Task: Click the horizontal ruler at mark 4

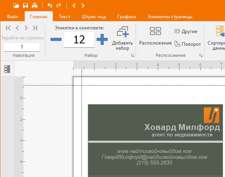Action: click(158, 65)
